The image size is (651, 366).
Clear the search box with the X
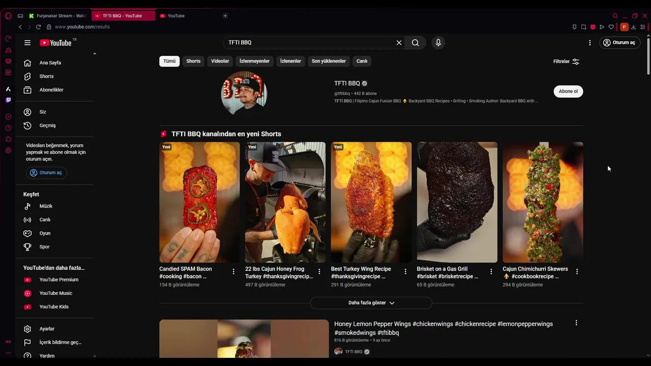(399, 43)
